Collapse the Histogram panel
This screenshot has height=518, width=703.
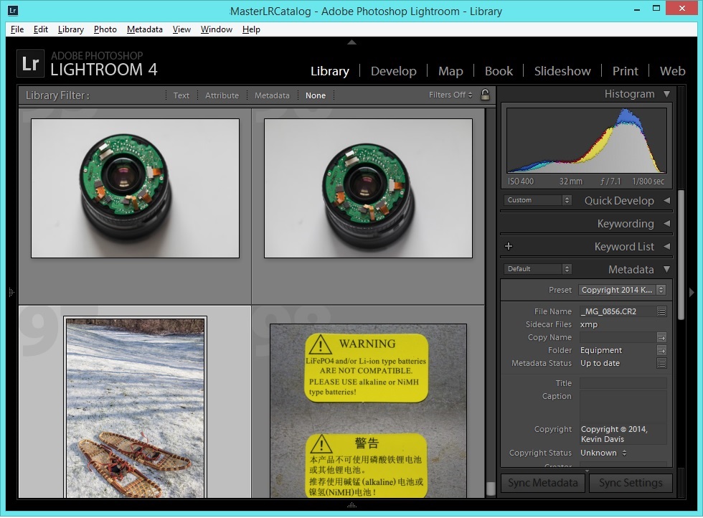(666, 94)
